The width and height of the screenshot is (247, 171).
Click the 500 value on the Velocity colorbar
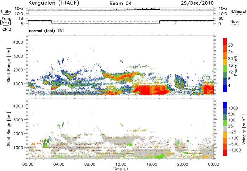(x=232, y=114)
